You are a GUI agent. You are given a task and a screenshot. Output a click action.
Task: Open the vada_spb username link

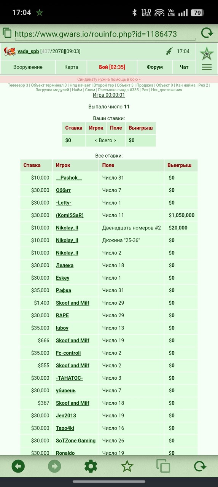coord(28,51)
